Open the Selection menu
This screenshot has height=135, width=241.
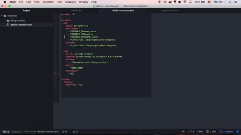tap(48, 2)
